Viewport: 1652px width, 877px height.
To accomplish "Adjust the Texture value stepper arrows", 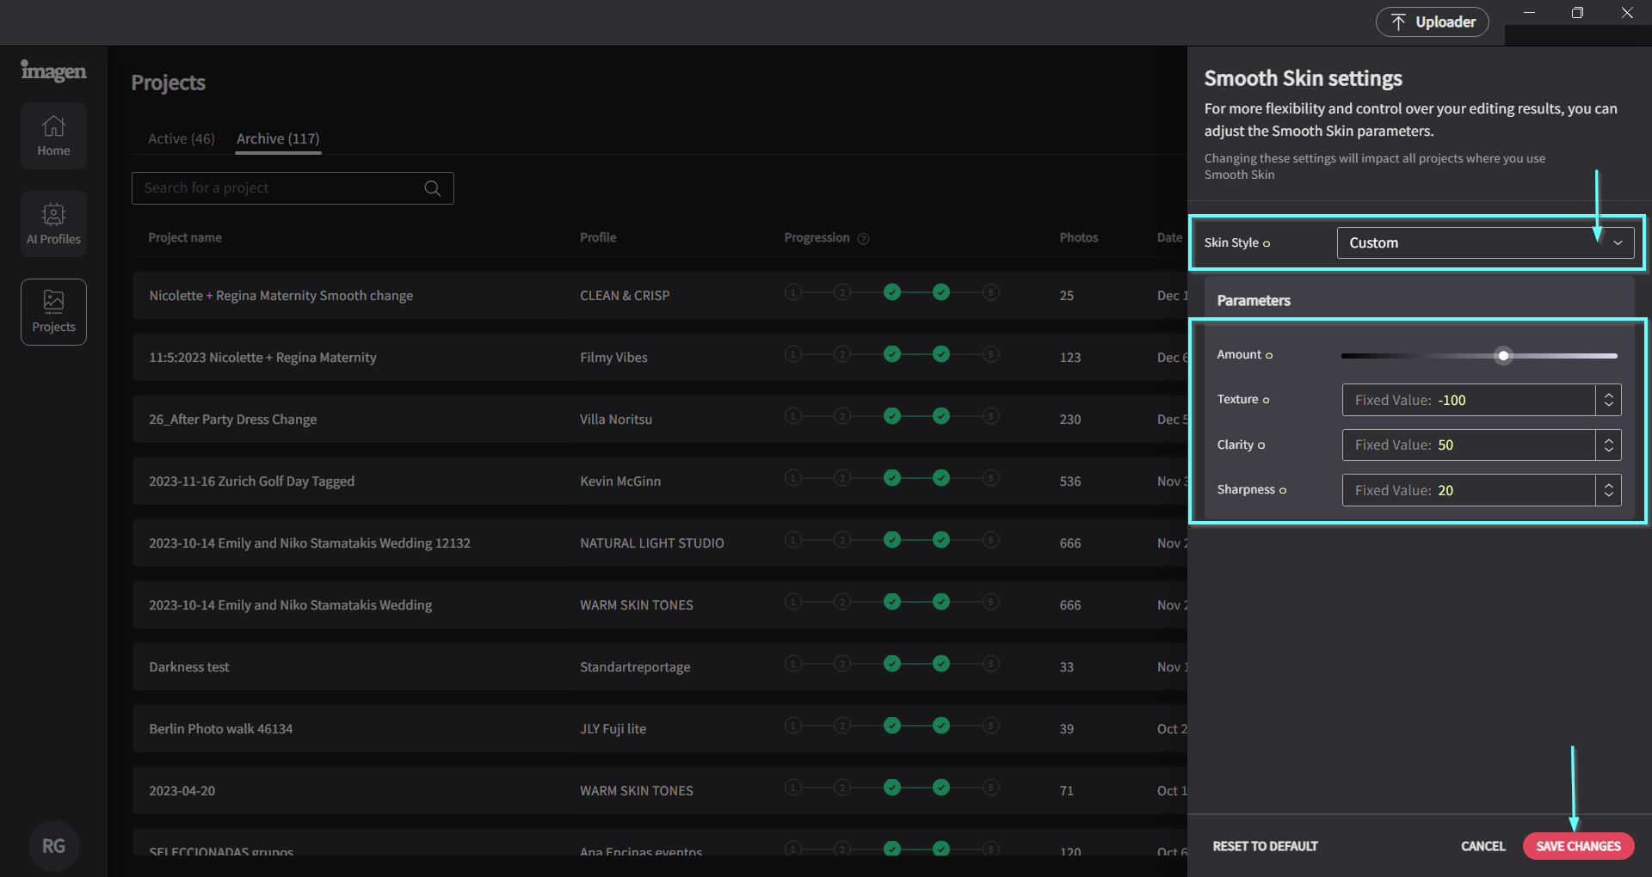I will (1609, 400).
